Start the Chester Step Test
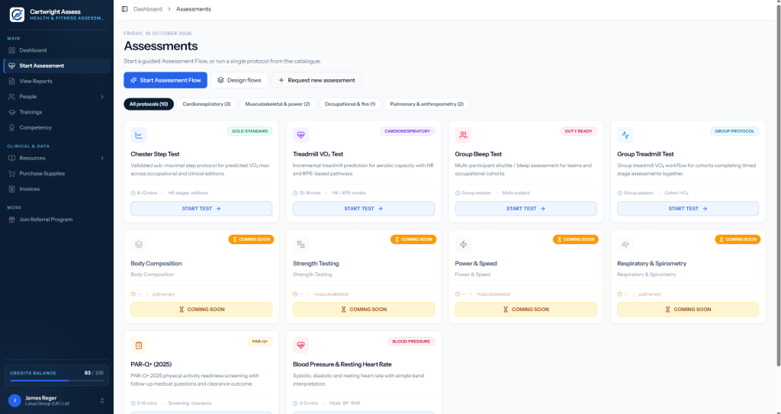 click(x=201, y=209)
